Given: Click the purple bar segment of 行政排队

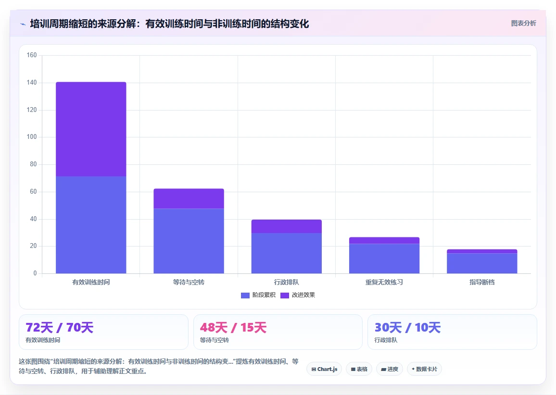Looking at the screenshot, I should [287, 226].
